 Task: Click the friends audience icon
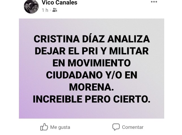(x=55, y=10)
